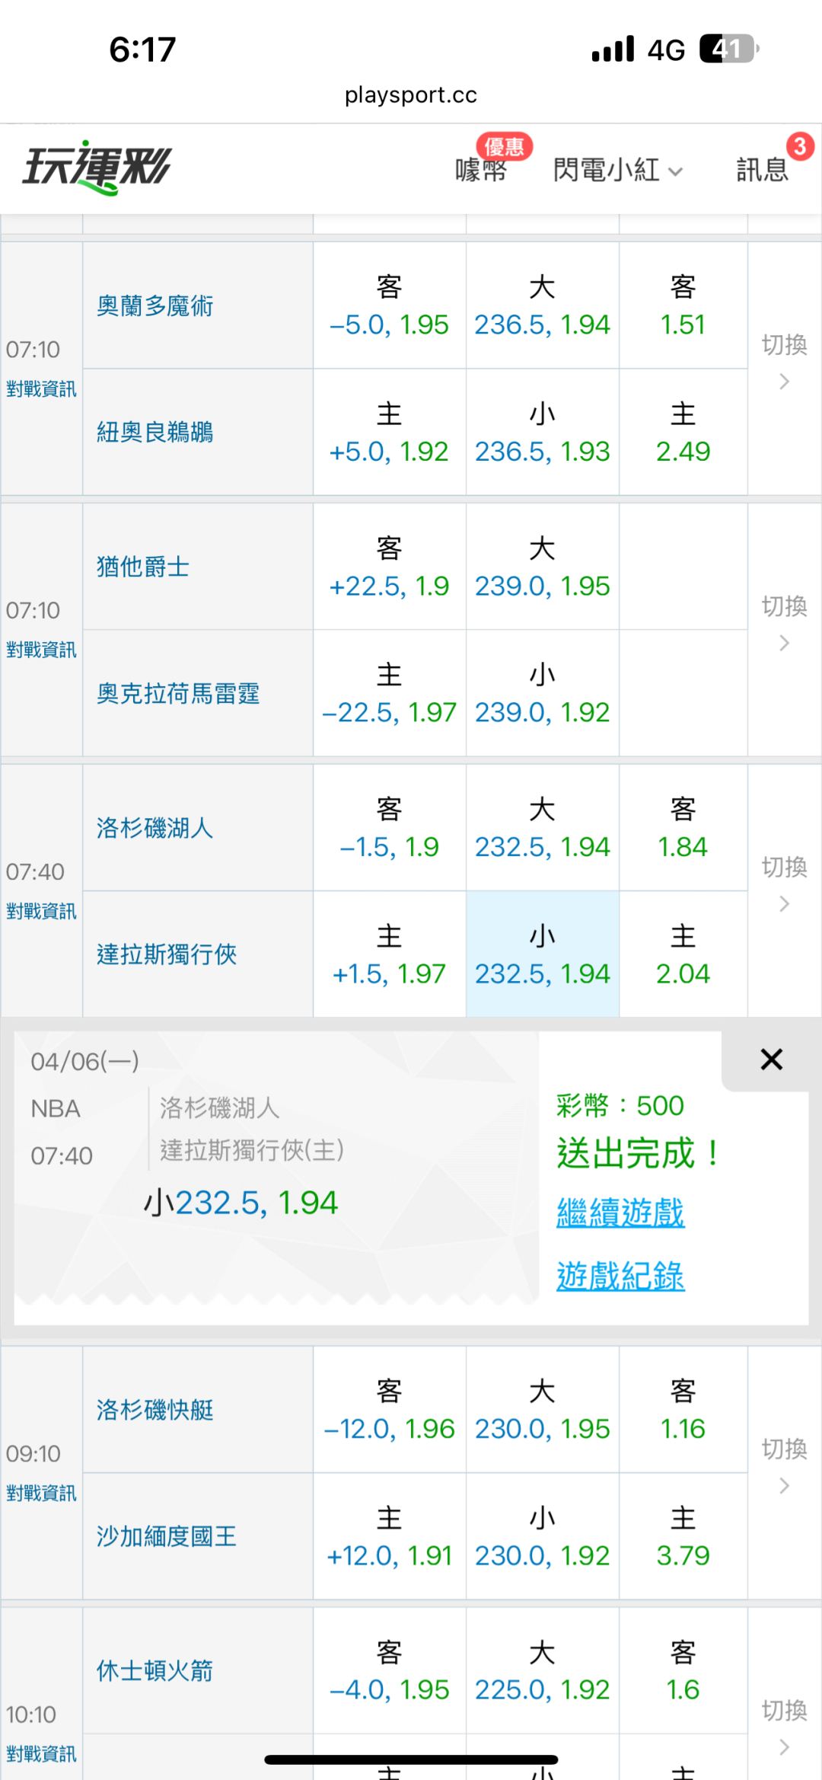
Task: Tap 切換 arrow for Jazz vs Thunder game
Action: point(784,623)
